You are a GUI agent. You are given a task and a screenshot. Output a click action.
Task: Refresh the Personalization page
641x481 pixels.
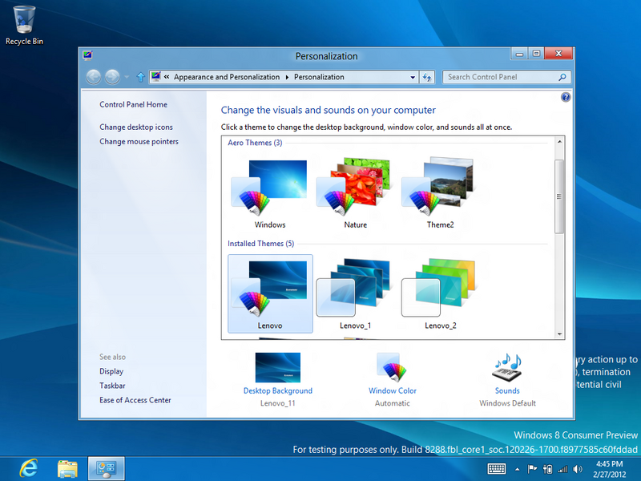click(x=427, y=78)
